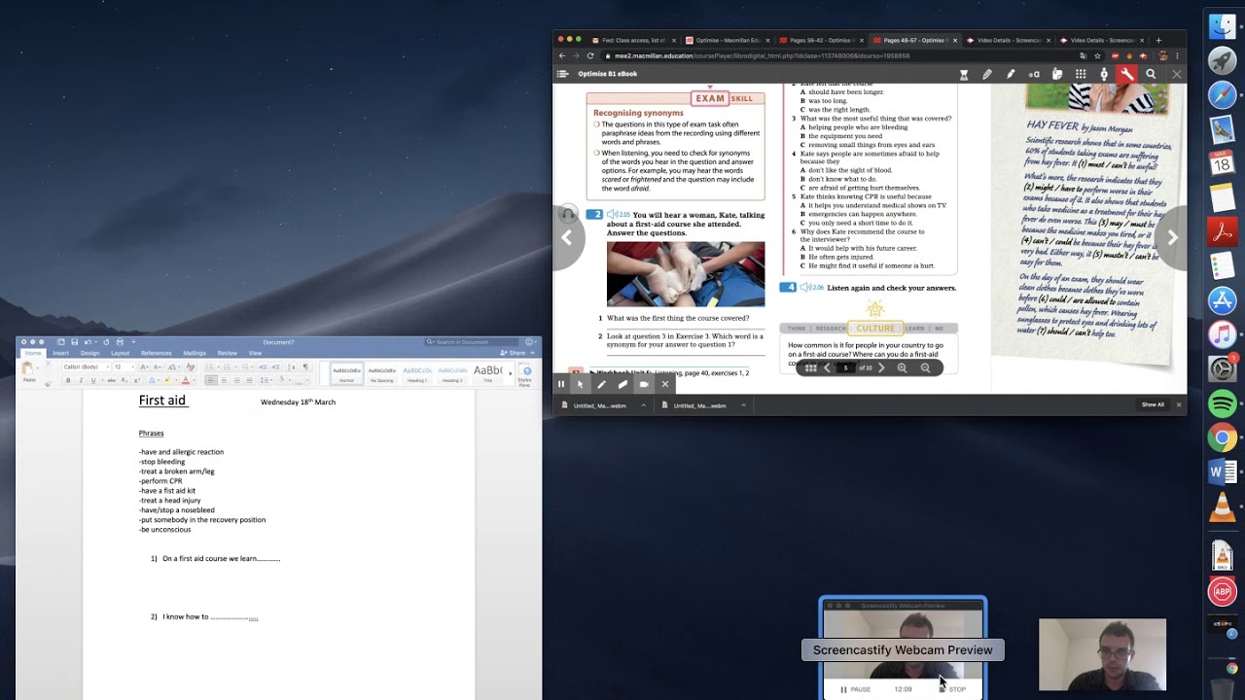Expand the Word styles gallery arrow
This screenshot has height=700, width=1245.
(x=511, y=373)
